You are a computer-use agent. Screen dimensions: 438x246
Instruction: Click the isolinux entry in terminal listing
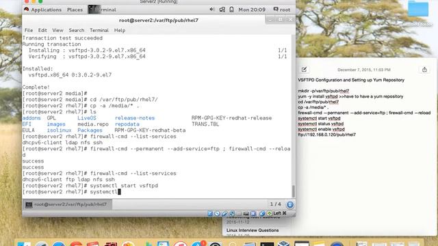[60, 131]
